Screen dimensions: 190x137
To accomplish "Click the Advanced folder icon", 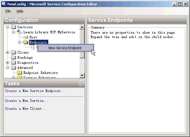I will coord(14,68).
